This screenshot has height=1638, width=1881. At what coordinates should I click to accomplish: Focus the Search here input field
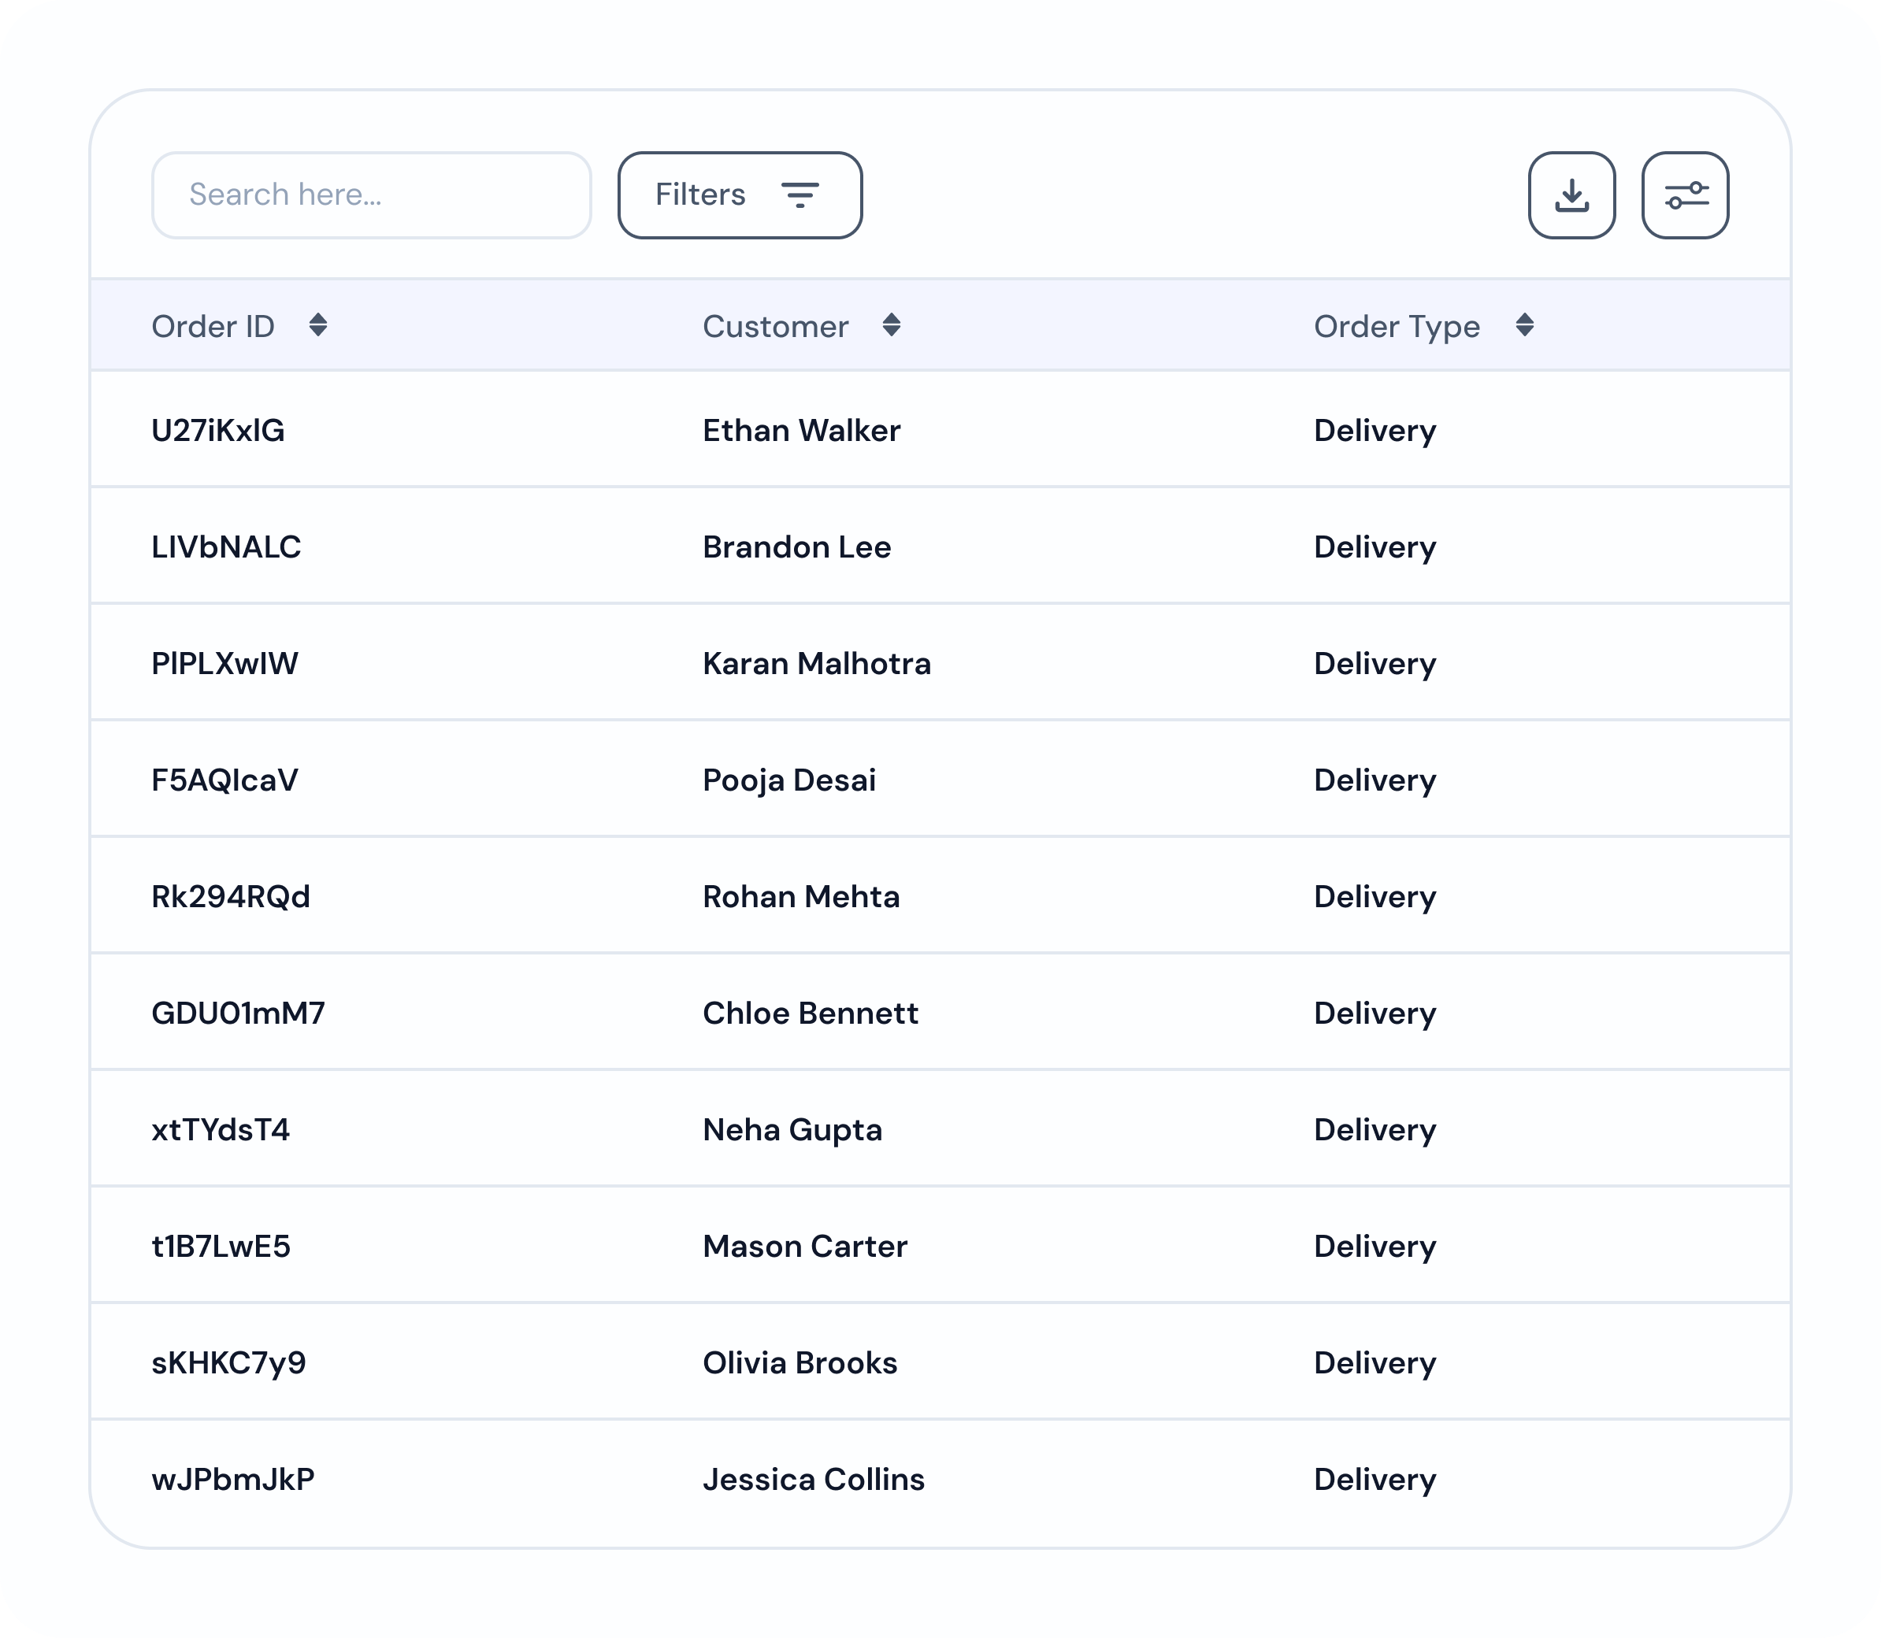[x=371, y=195]
